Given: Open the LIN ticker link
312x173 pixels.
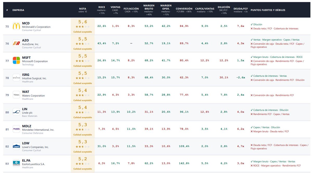Looking at the screenshot, I should click(25, 109).
